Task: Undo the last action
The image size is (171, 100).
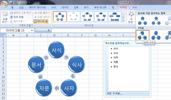Action: point(15,2)
